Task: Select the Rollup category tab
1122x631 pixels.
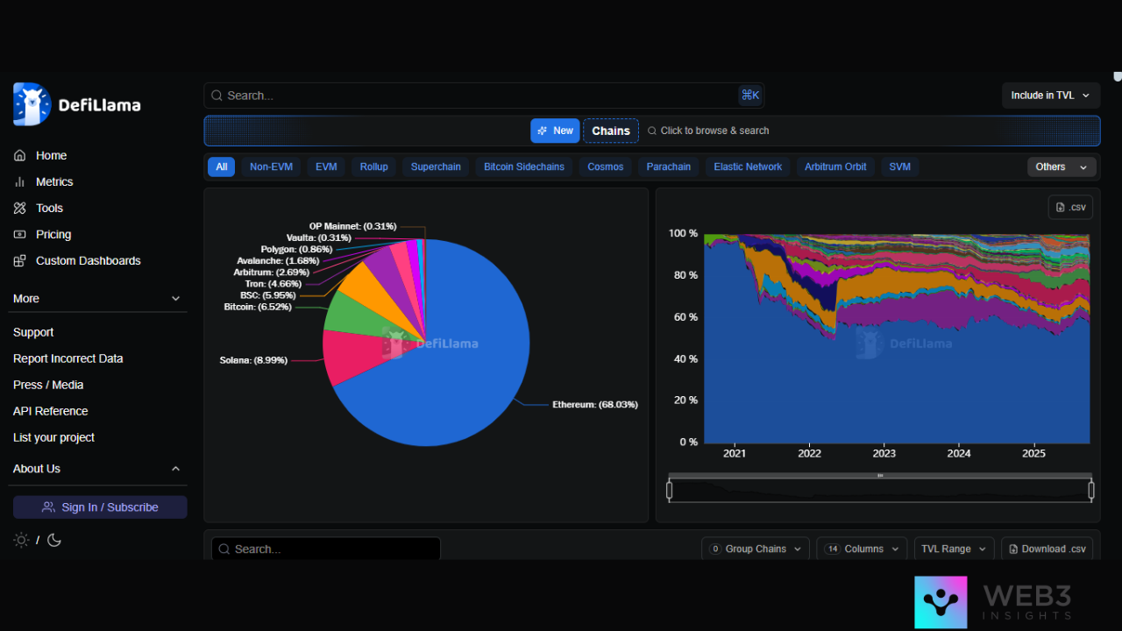Action: click(373, 167)
